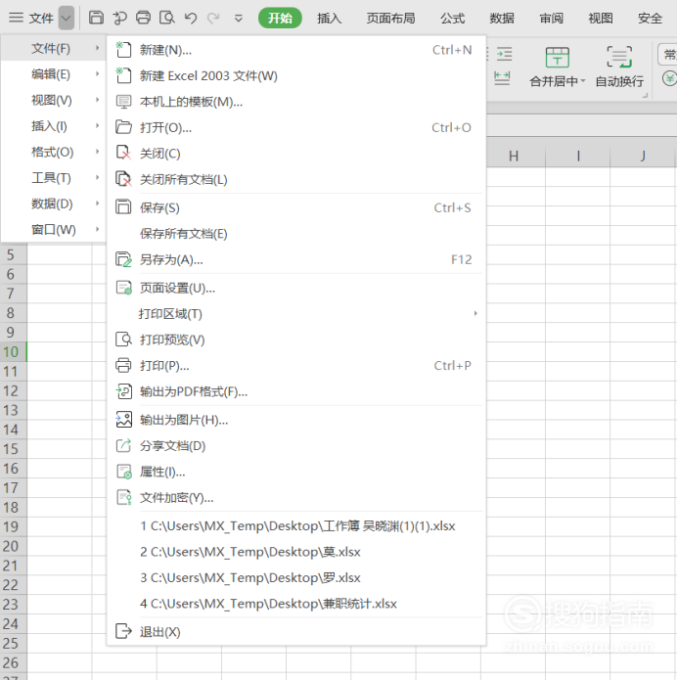Select column H header
677x680 pixels.
point(514,157)
